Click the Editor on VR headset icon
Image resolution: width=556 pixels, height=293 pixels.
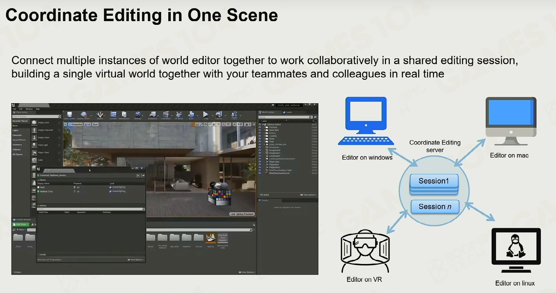pyautogui.click(x=364, y=252)
